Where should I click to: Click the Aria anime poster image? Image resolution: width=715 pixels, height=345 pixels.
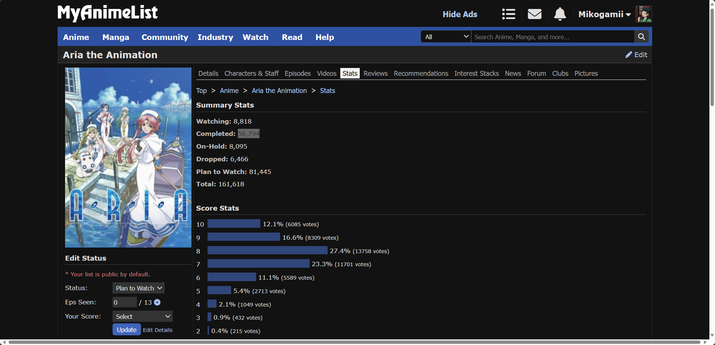point(128,157)
